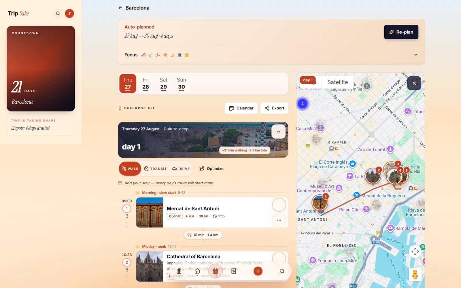This screenshot has width=461, height=288.
Task: Click the pizza slice focus icon
Action: coord(165,55)
